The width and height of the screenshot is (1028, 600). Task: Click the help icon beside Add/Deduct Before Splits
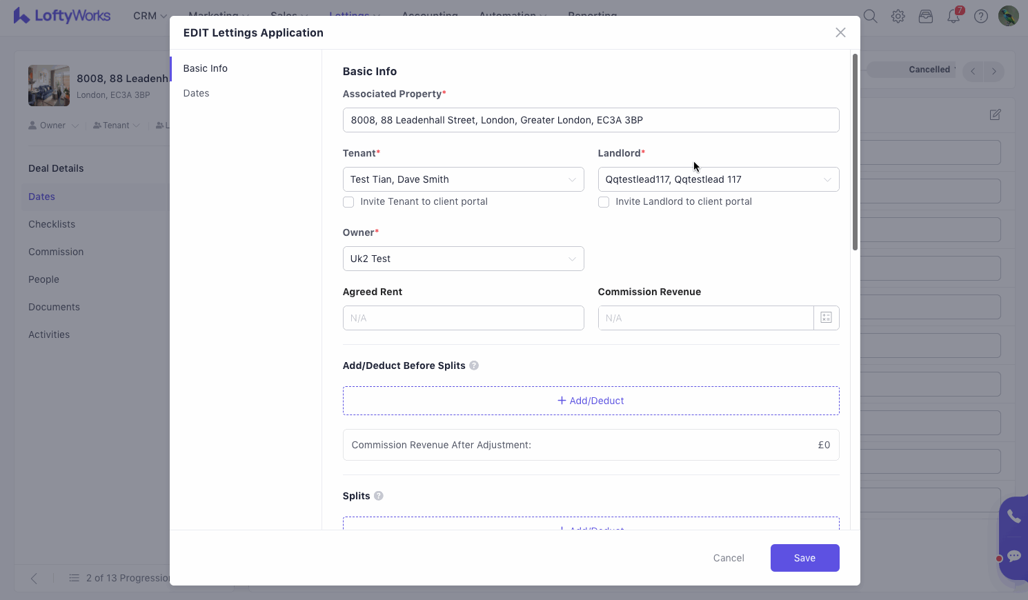[474, 366]
